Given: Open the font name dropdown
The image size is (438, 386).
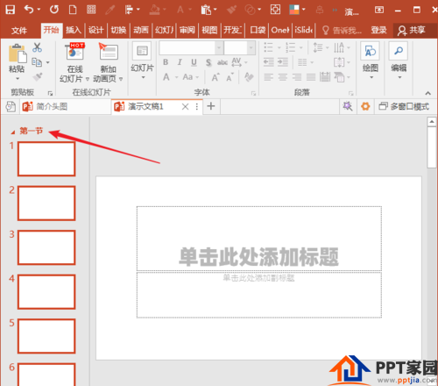Looking at the screenshot, I should (x=219, y=47).
